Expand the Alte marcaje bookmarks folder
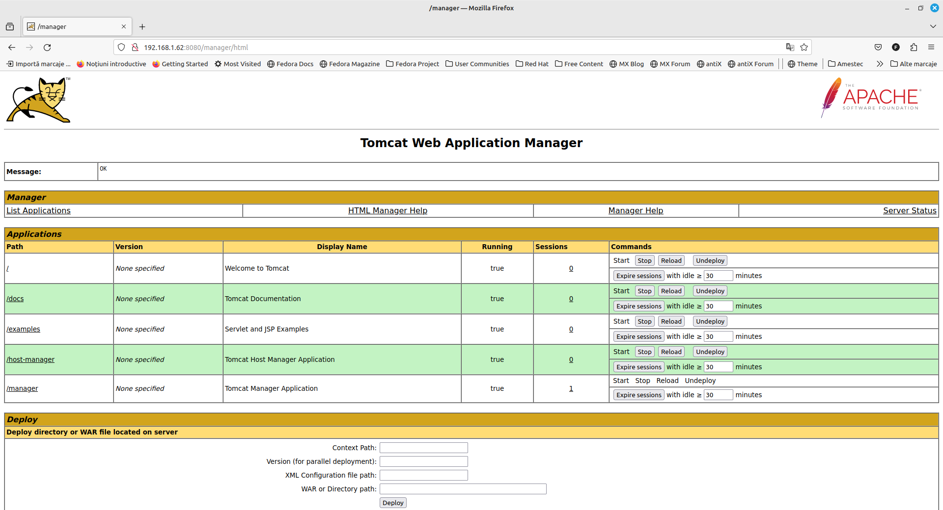This screenshot has width=943, height=510. (914, 64)
